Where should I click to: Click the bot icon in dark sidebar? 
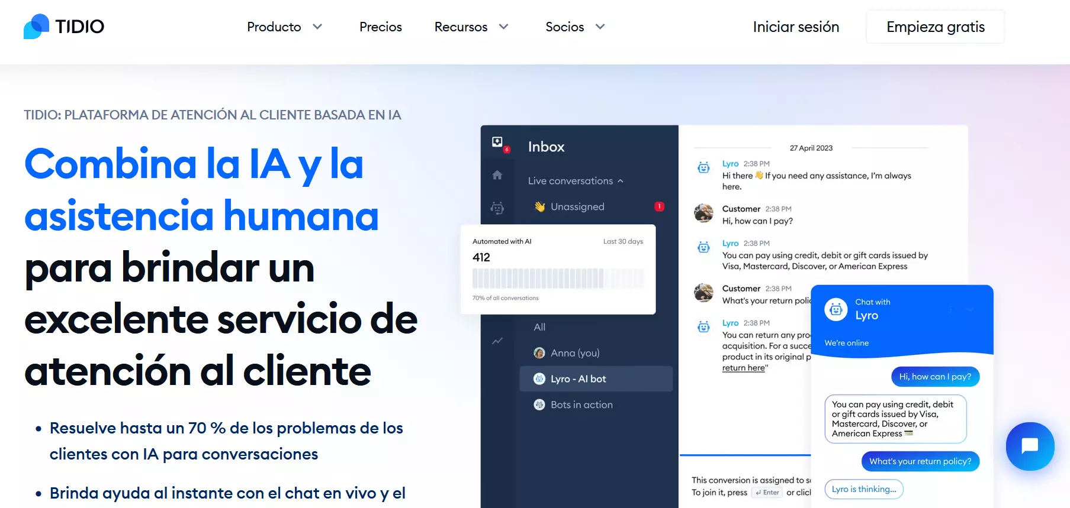point(497,208)
